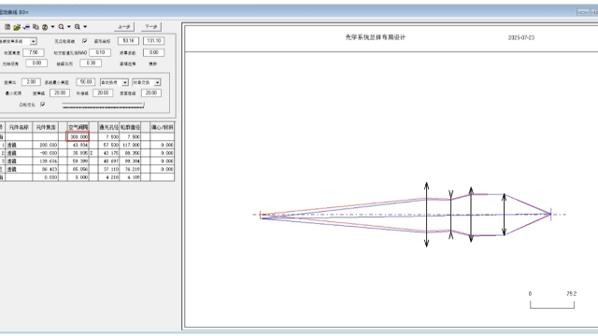
Task: Click the 变倍组 field showing 20.00
Action: point(60,93)
